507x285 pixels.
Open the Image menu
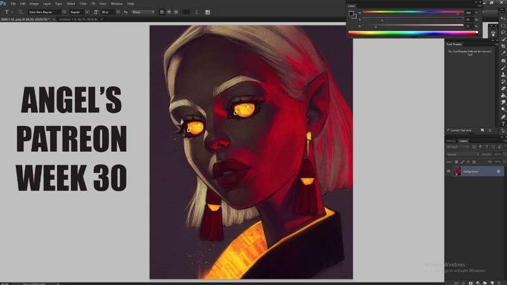click(34, 4)
